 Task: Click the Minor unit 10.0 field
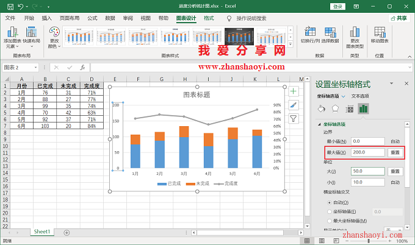367,182
